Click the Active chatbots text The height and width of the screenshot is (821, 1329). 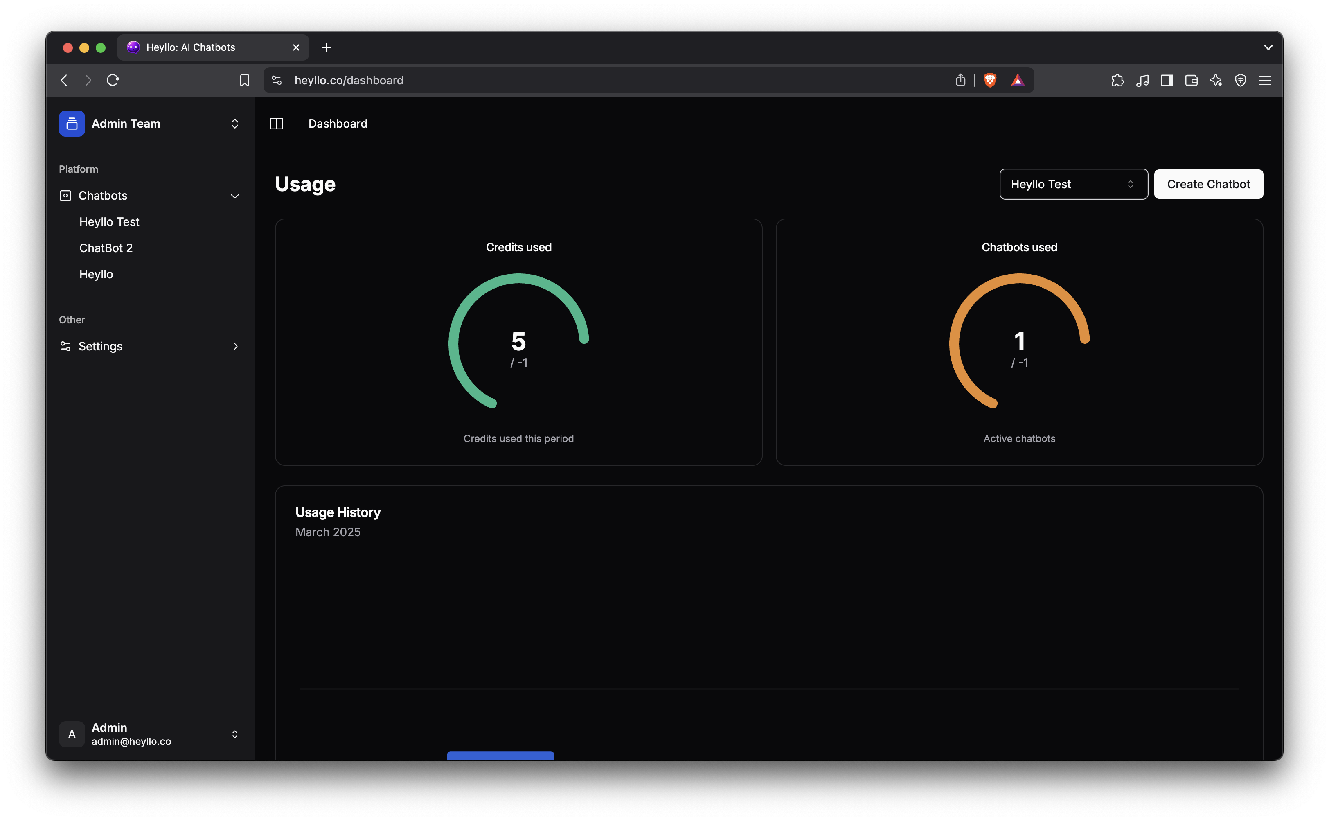[1019, 438]
